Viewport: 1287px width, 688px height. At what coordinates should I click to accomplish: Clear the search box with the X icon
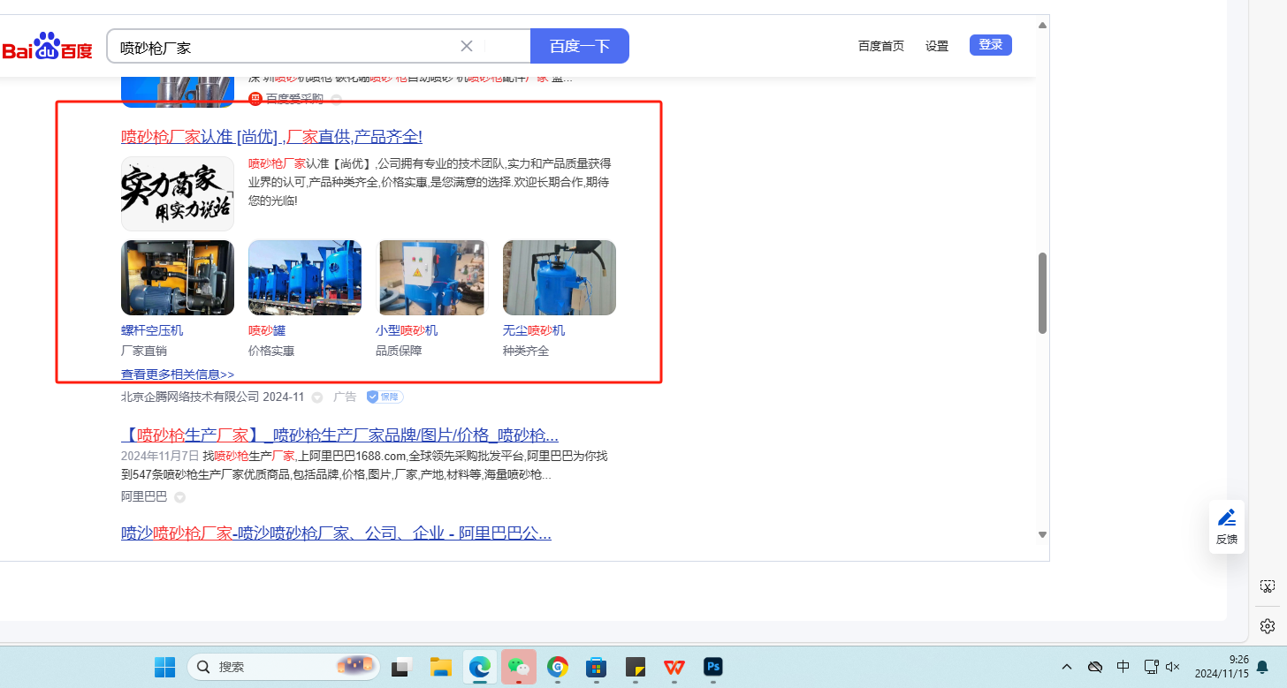tap(467, 46)
